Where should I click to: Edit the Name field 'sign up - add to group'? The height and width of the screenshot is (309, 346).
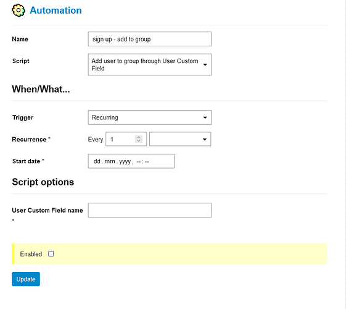tap(150, 39)
